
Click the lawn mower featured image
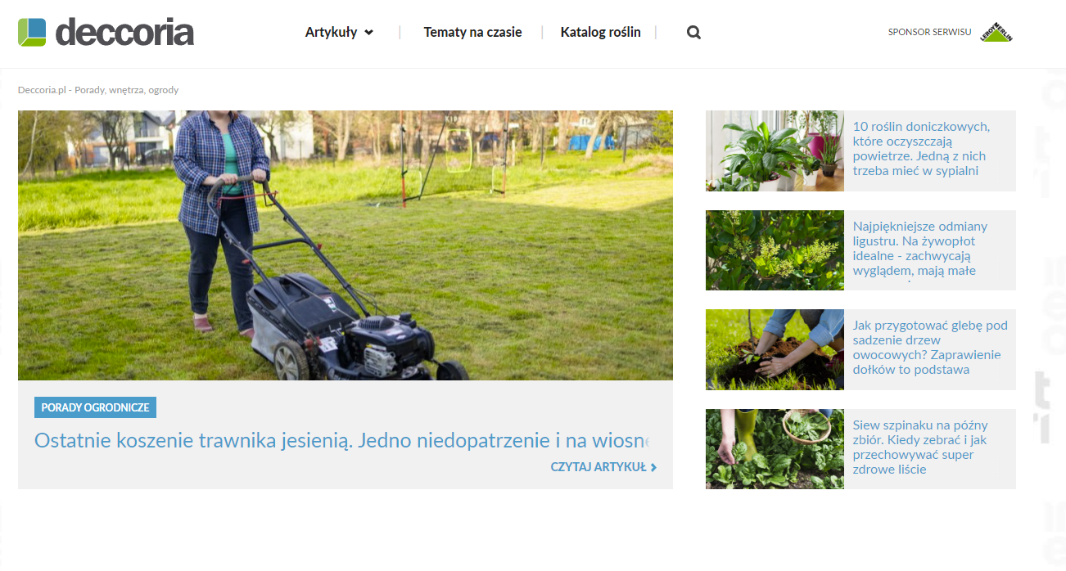(x=345, y=245)
